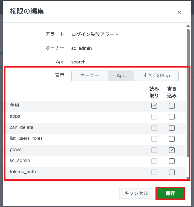Viewport: 194px width, 207px height.
Task: Enable read permission for sc_admin role
Action: click(154, 161)
